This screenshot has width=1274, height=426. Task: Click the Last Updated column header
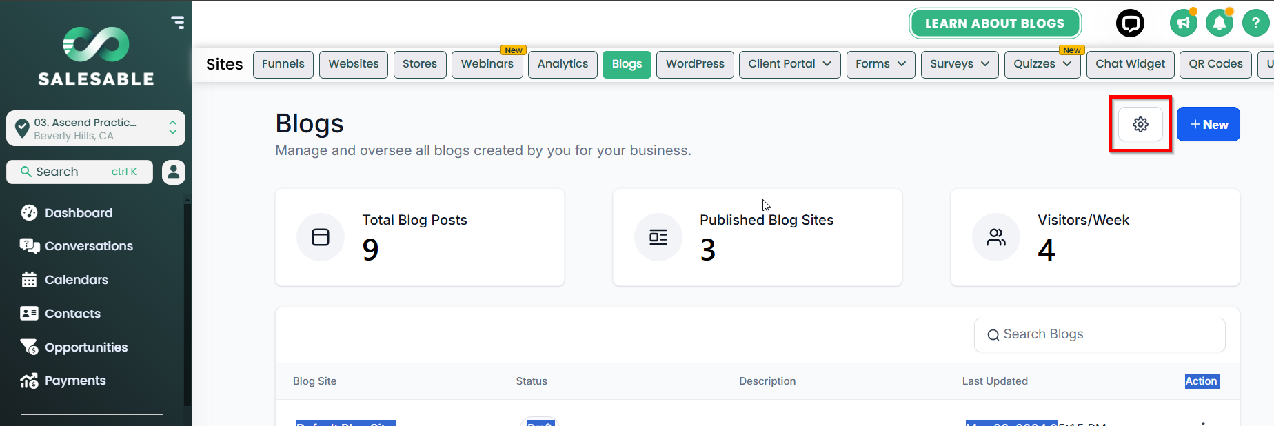click(x=995, y=381)
